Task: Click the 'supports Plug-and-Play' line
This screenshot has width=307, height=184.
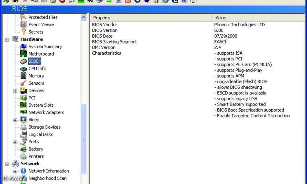Action: [x=238, y=70]
